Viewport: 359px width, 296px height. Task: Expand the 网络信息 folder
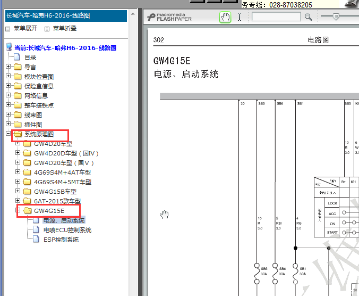[x=8, y=95]
